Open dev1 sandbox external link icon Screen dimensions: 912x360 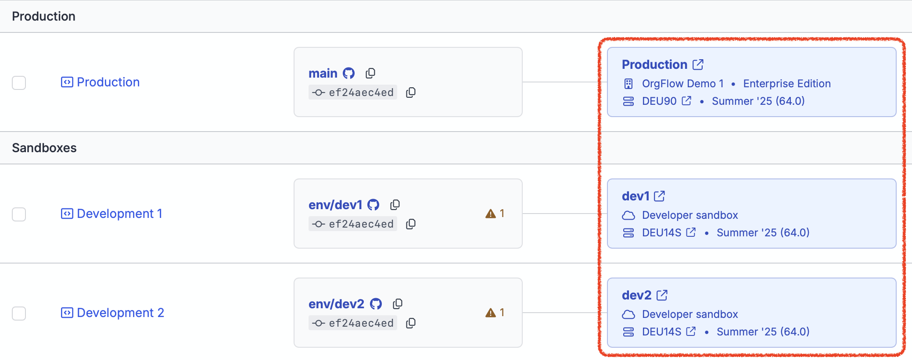(659, 196)
